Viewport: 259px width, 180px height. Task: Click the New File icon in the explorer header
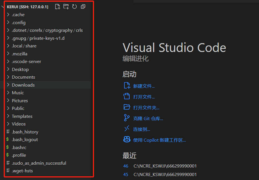[58, 7]
